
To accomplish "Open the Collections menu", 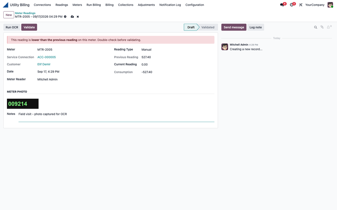I will click(125, 5).
